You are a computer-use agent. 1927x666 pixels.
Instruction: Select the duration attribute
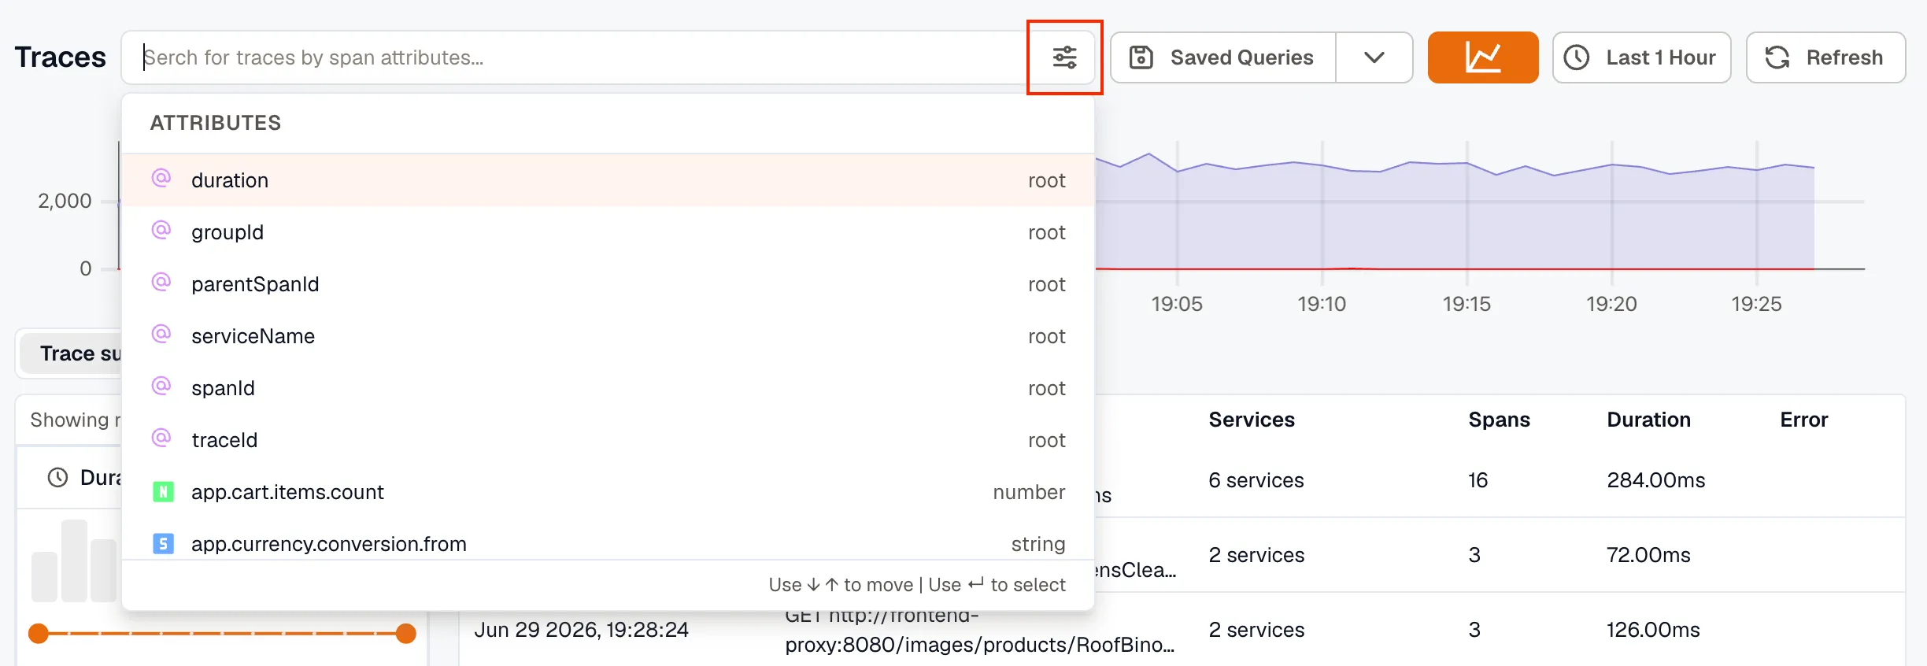point(608,180)
